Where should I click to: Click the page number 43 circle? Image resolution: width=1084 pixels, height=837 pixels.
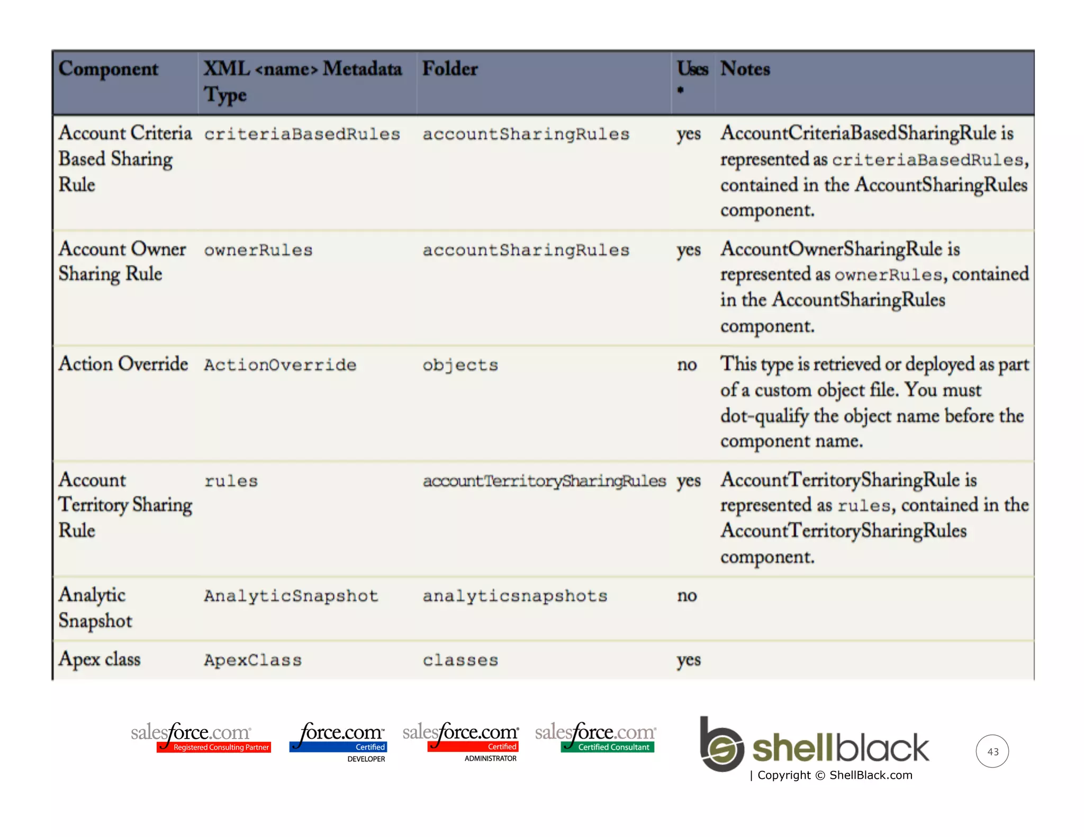992,751
